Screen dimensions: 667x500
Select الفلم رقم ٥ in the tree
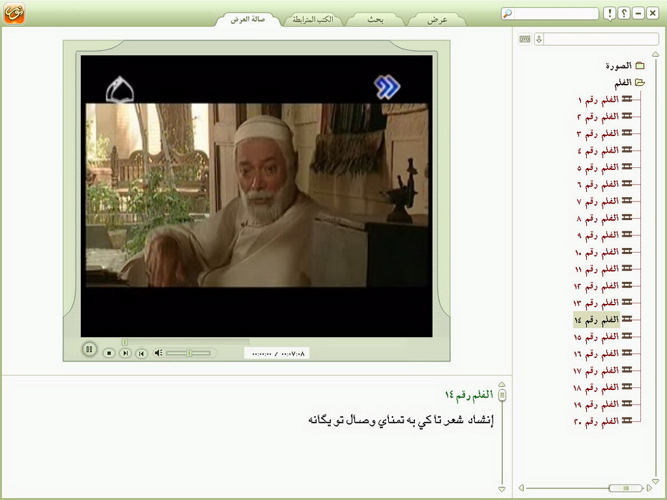tap(598, 167)
